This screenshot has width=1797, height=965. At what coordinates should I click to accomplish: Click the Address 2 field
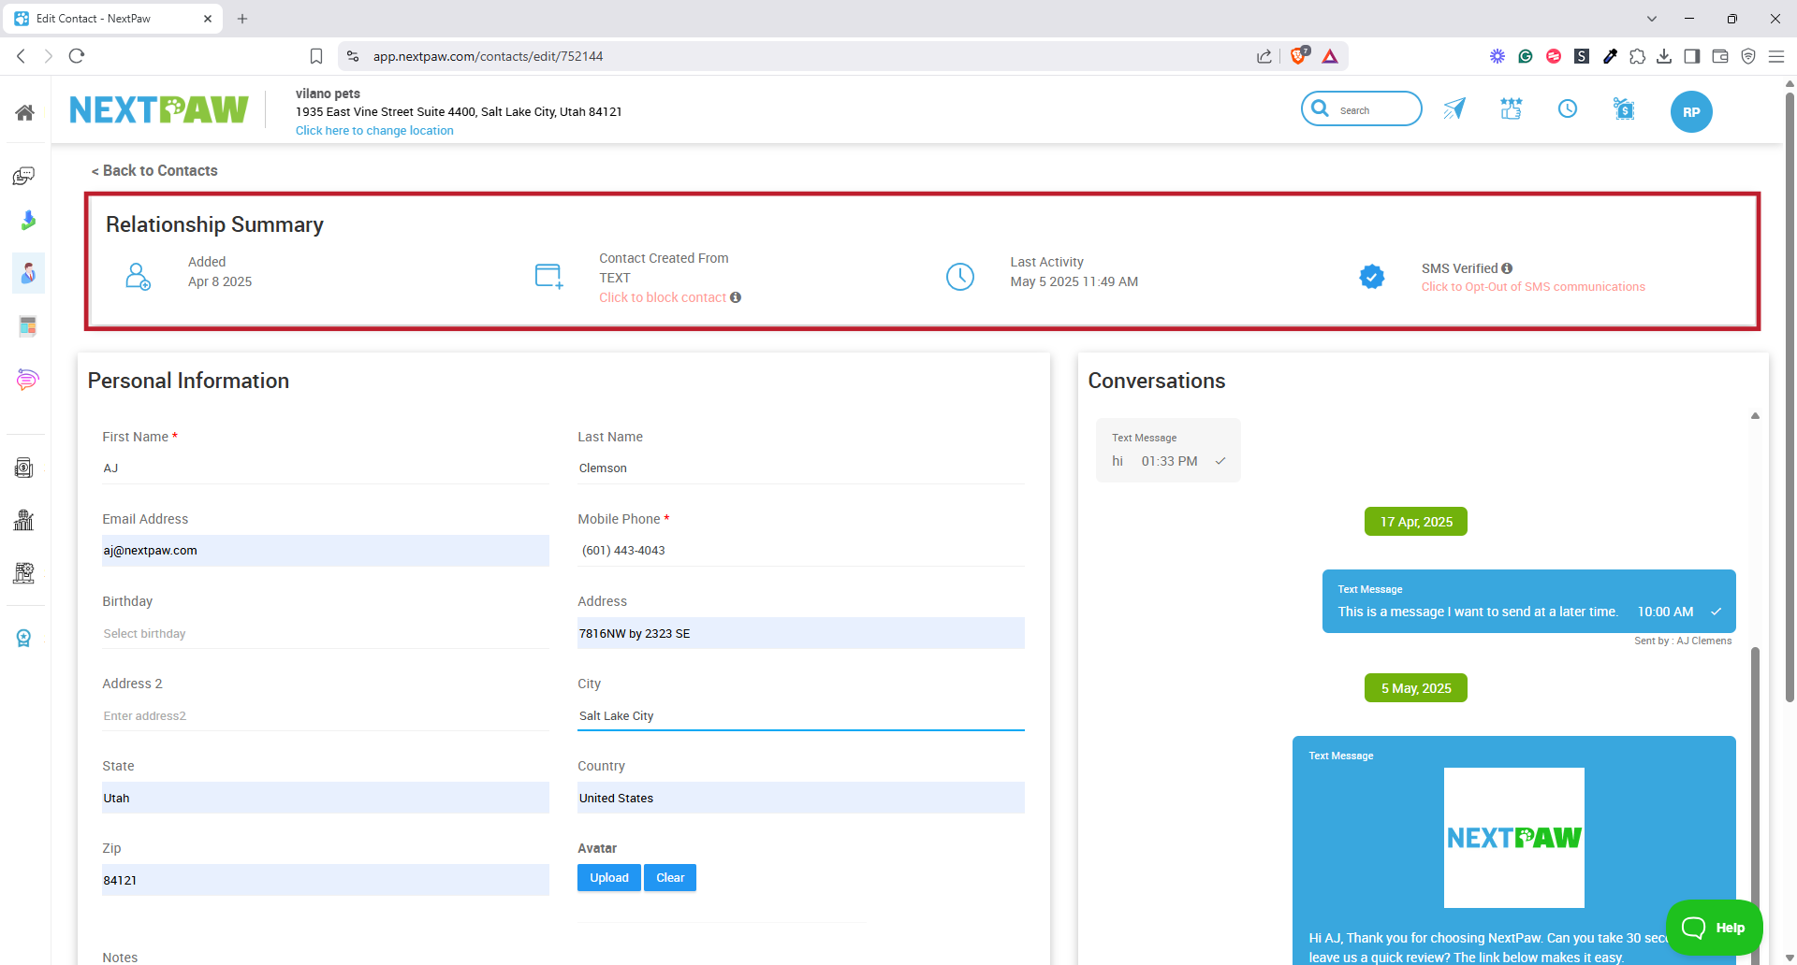326,715
